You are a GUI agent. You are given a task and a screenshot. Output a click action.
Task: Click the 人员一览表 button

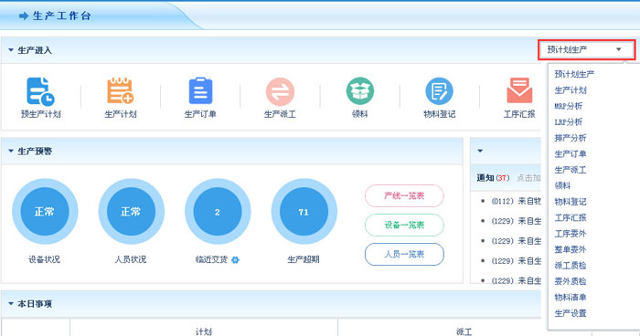click(404, 255)
